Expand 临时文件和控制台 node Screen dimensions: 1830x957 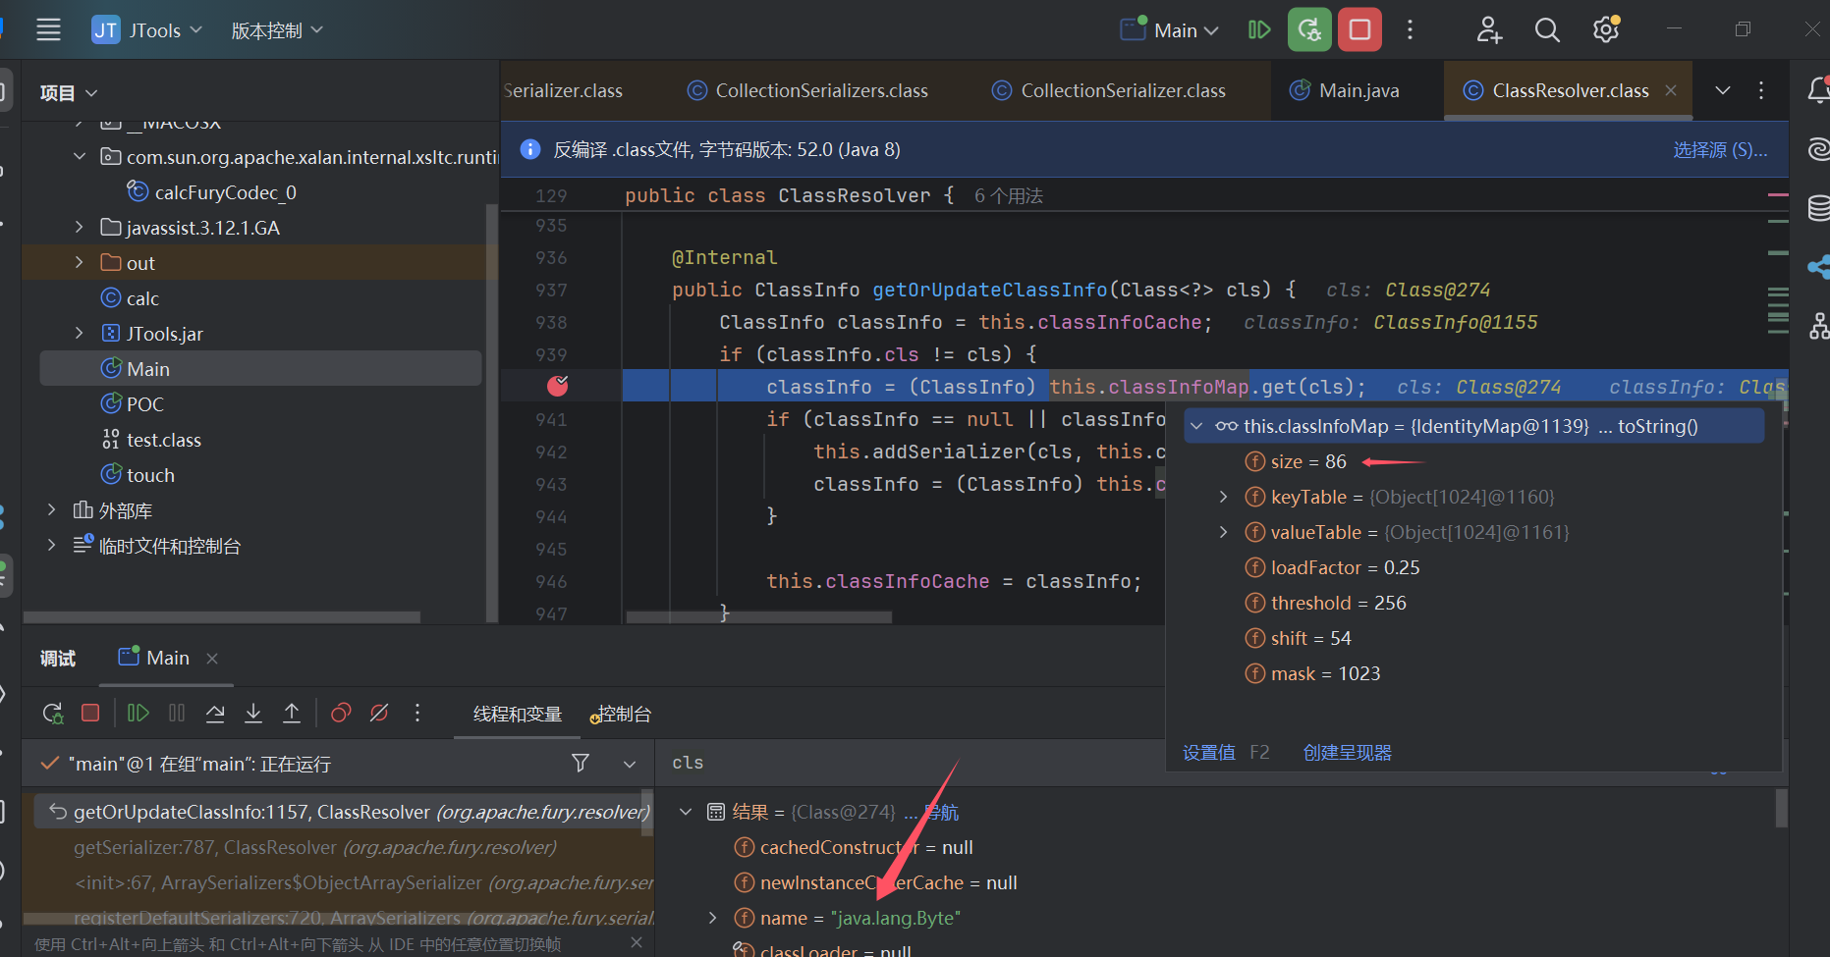click(52, 546)
